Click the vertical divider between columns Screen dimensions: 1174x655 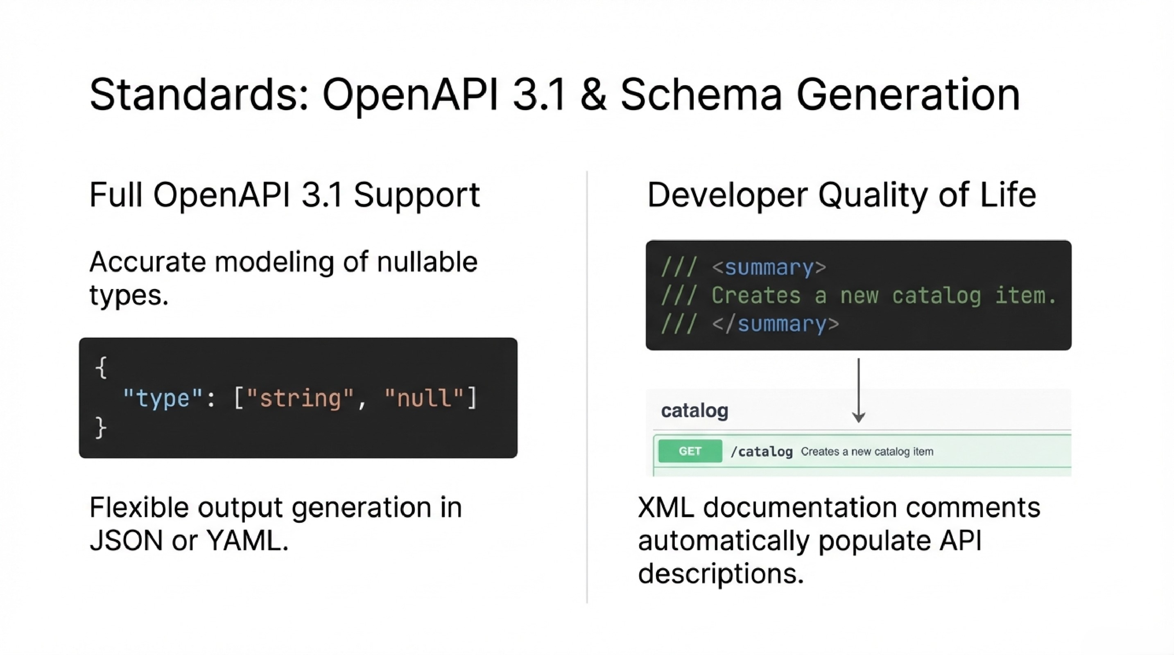pos(587,387)
